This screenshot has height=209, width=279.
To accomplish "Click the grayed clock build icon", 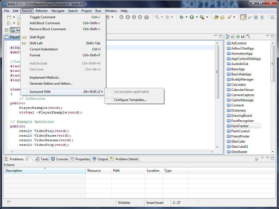I will pyautogui.click(x=167, y=17).
